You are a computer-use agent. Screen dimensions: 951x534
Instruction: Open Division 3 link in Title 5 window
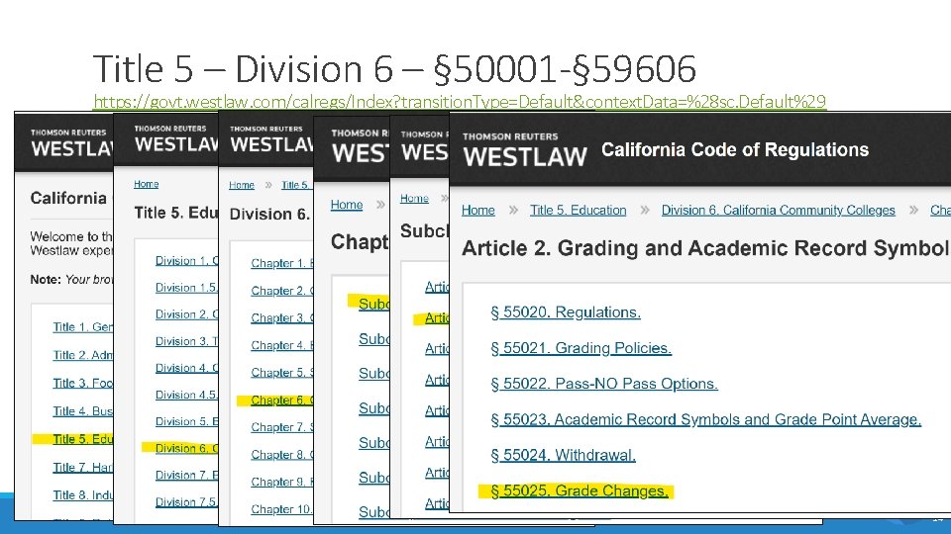(x=186, y=341)
